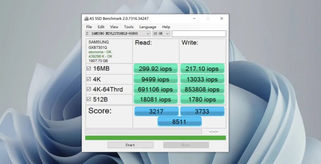Click the total score 8511
This screenshot has height=164, width=321.
click(179, 122)
